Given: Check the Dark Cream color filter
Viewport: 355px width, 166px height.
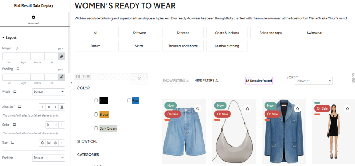Looking at the screenshot, I should (96, 128).
